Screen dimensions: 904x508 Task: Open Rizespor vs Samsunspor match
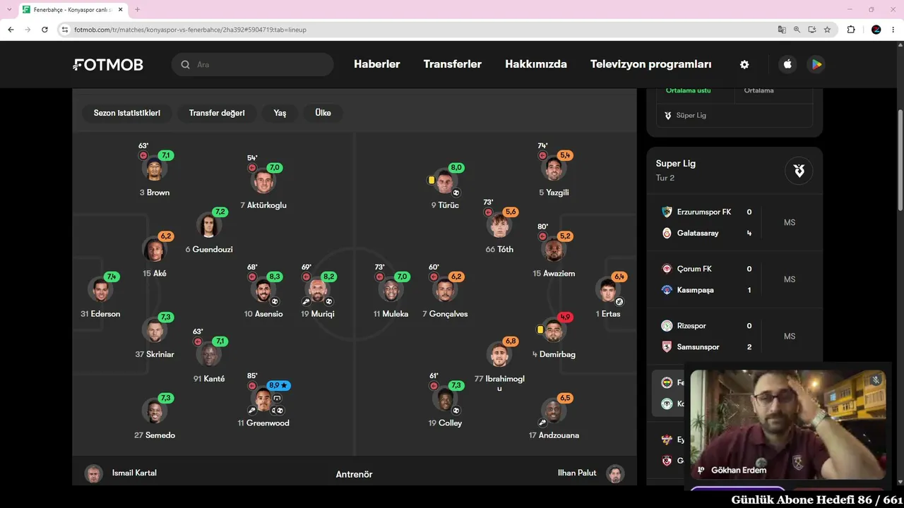pos(735,337)
